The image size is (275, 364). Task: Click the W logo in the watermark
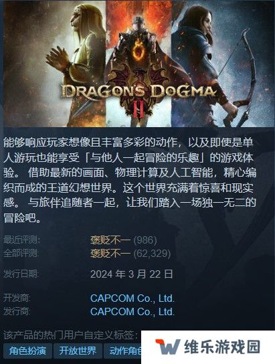[167, 347]
